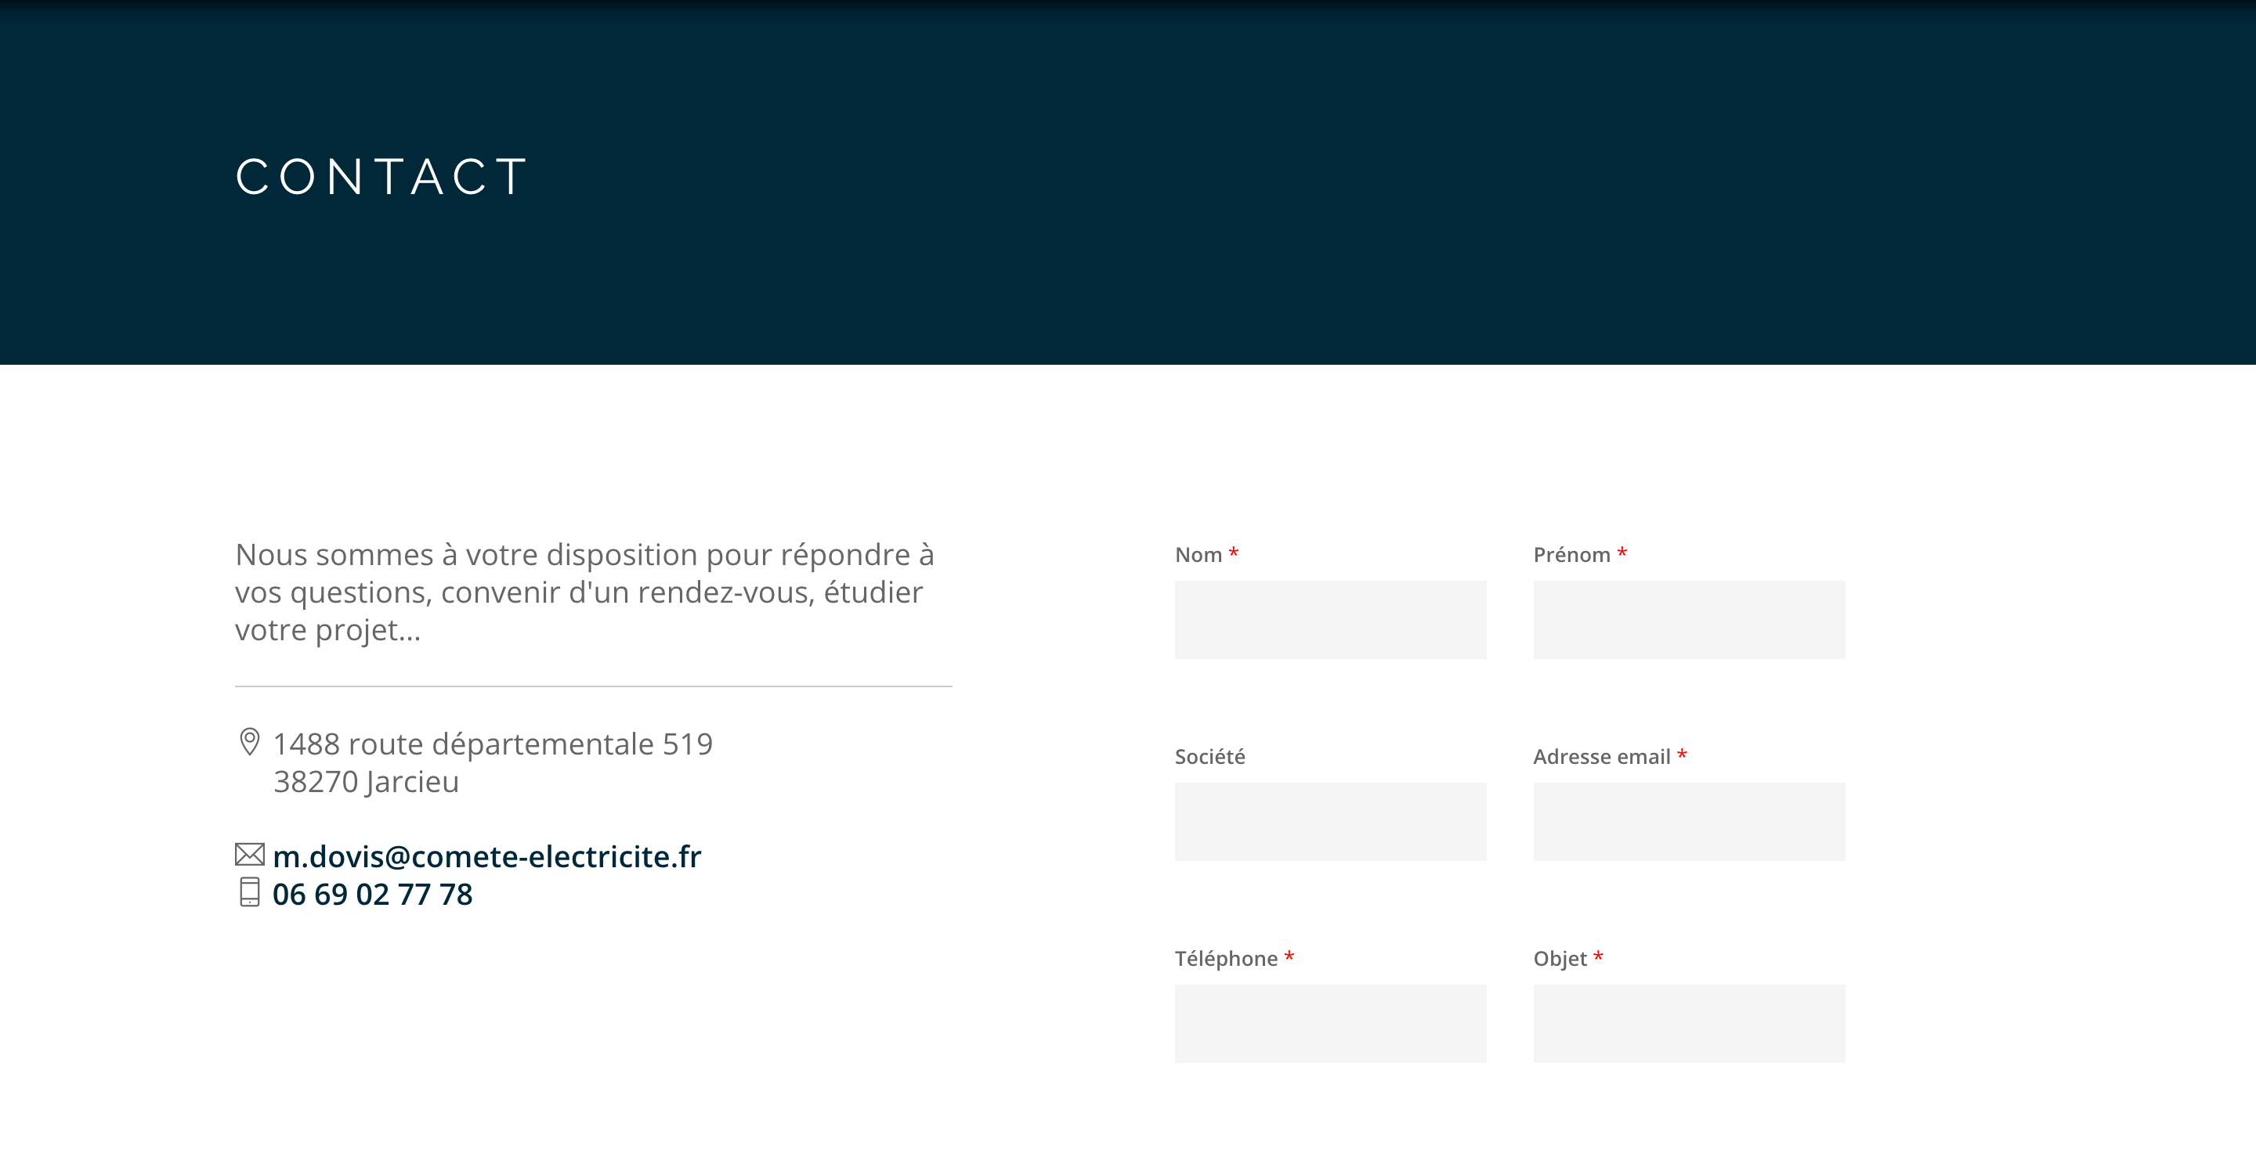
Task: Click the 'Nous sommes à votre disposition' paragraph
Action: click(x=585, y=593)
